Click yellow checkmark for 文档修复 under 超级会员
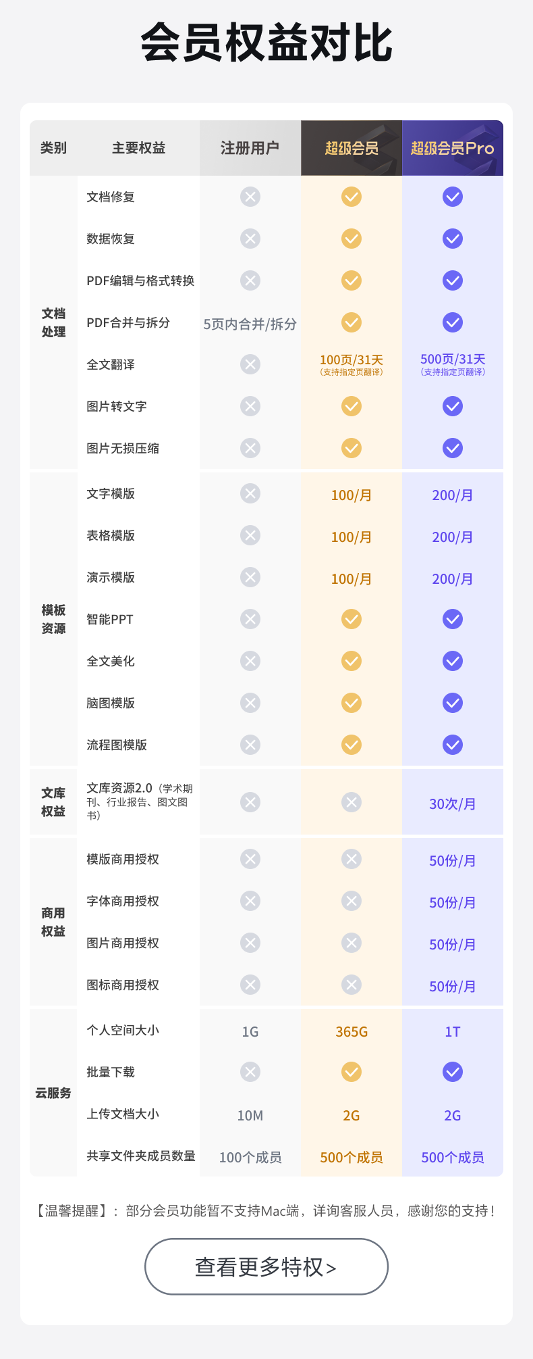This screenshot has height=1359, width=533. pos(352,197)
